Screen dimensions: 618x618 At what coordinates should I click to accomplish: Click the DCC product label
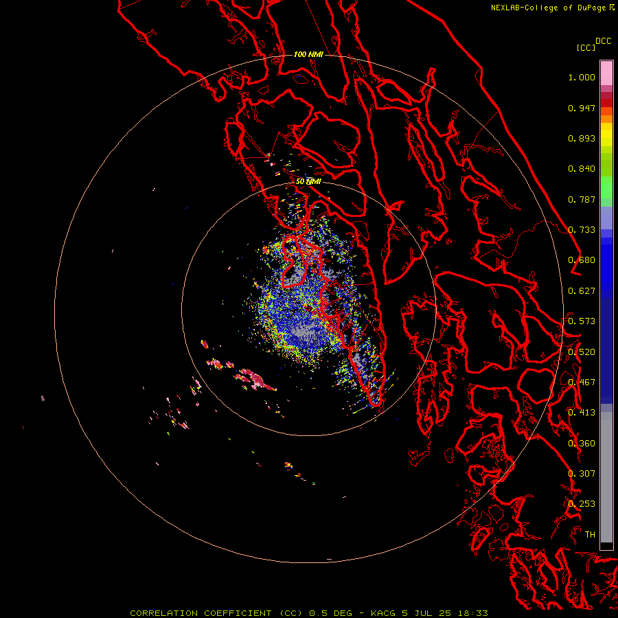pyautogui.click(x=604, y=41)
